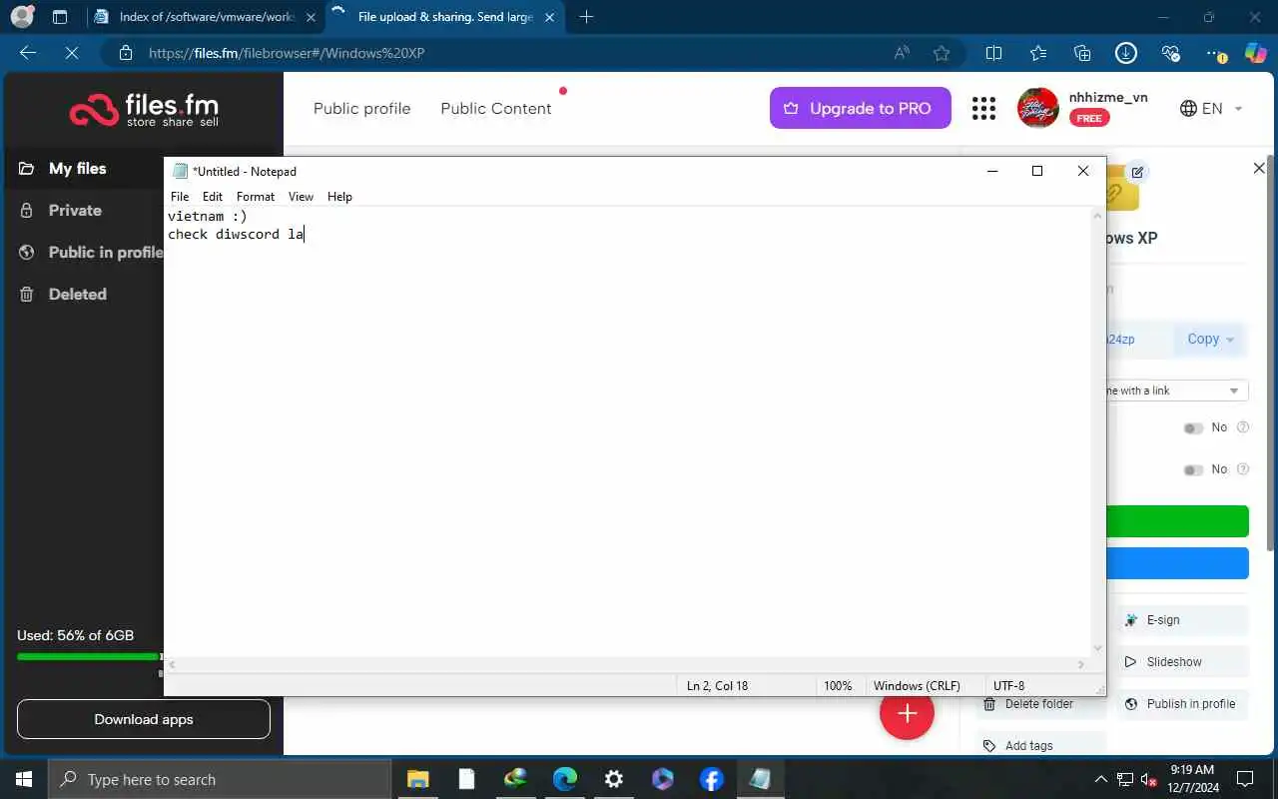Open the Edge settings and more menu
1278x799 pixels.
point(1215,53)
